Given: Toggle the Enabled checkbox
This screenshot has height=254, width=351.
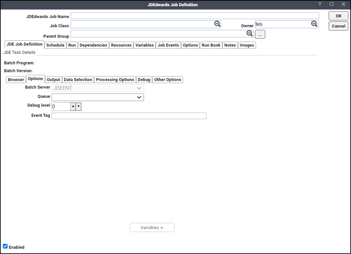Looking at the screenshot, I should point(5,246).
